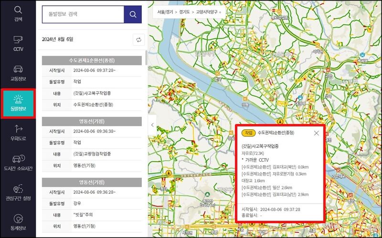This screenshot has height=238, width=382.
Task: Refresh the incident list
Action: [x=138, y=40]
